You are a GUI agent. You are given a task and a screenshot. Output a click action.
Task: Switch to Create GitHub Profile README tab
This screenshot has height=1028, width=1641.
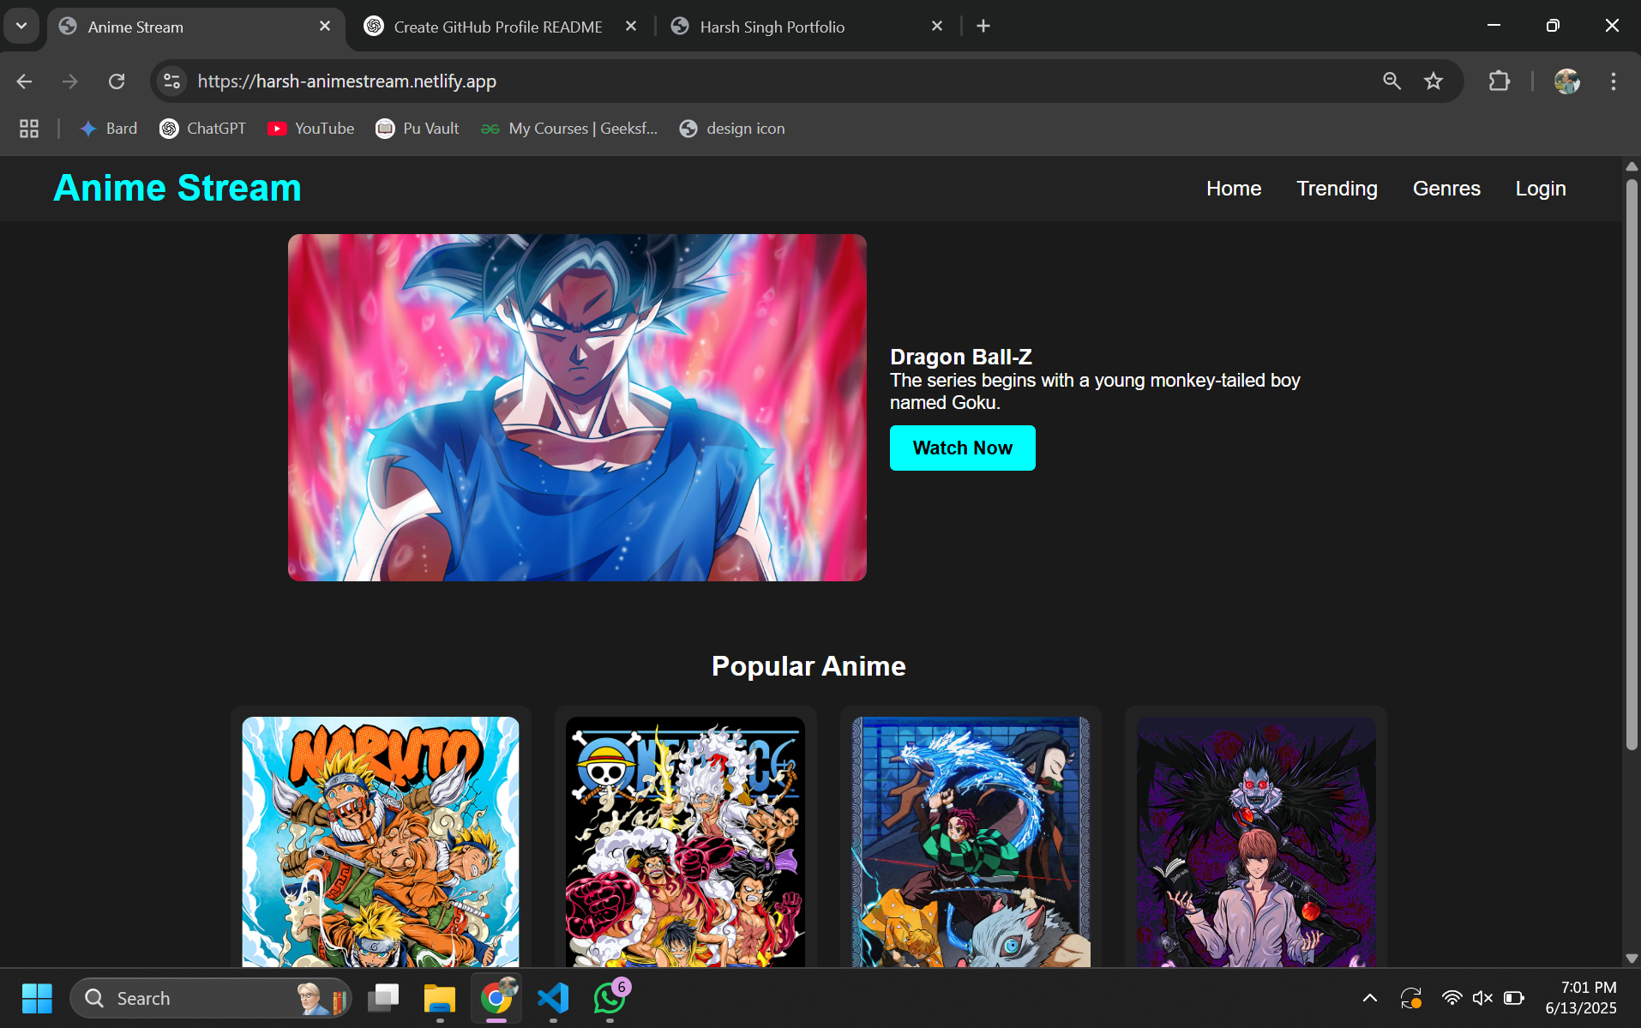[x=498, y=27]
